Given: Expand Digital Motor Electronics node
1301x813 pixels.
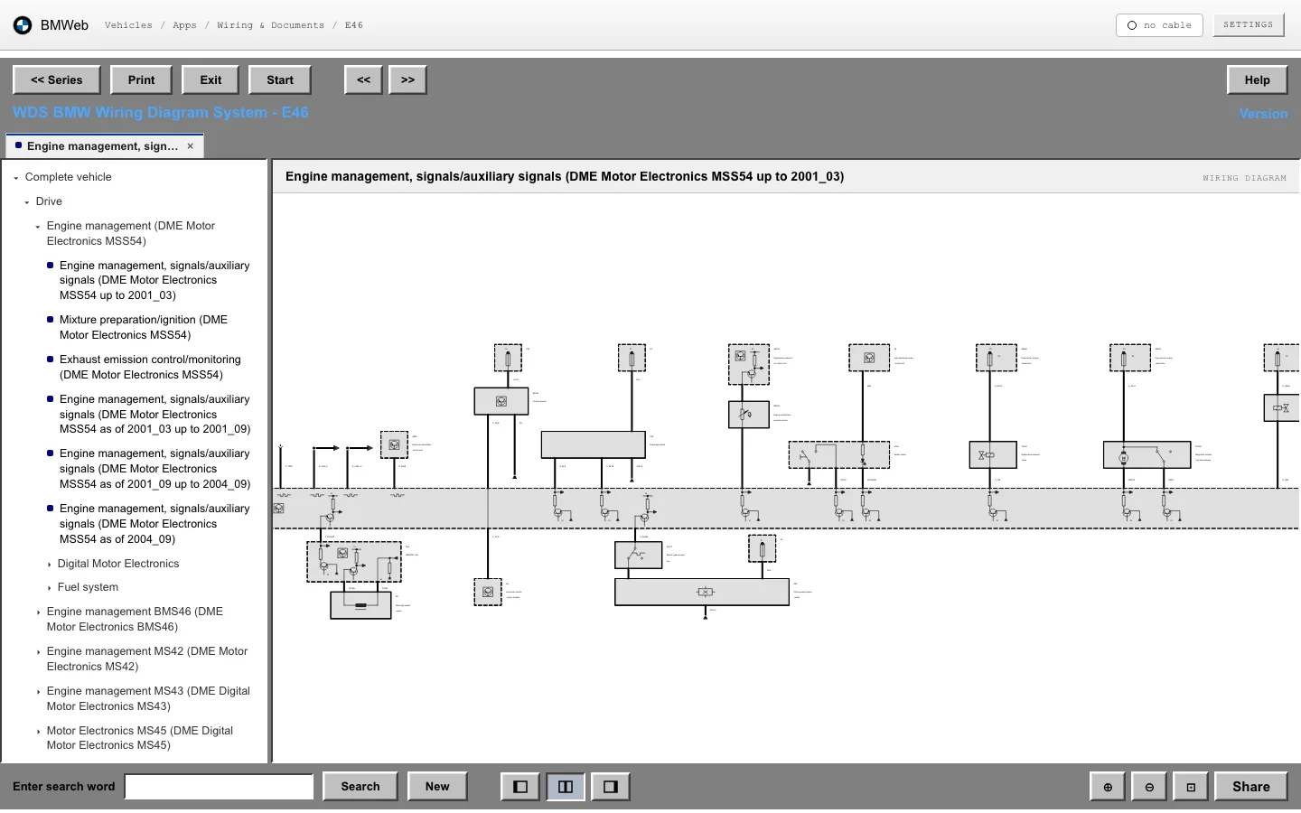Looking at the screenshot, I should coord(49,565).
